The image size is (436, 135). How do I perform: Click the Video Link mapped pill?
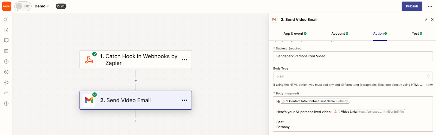point(369,112)
